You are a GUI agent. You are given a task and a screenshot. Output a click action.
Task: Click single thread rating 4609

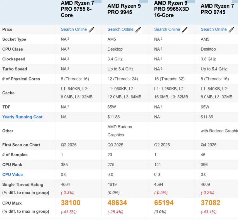[x=205, y=184]
